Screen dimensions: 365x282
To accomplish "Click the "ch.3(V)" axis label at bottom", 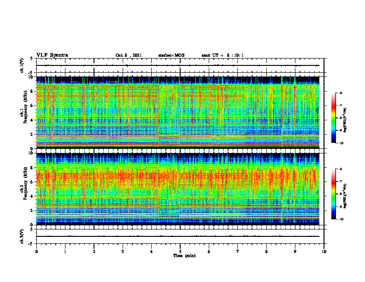I will click(x=22, y=236).
